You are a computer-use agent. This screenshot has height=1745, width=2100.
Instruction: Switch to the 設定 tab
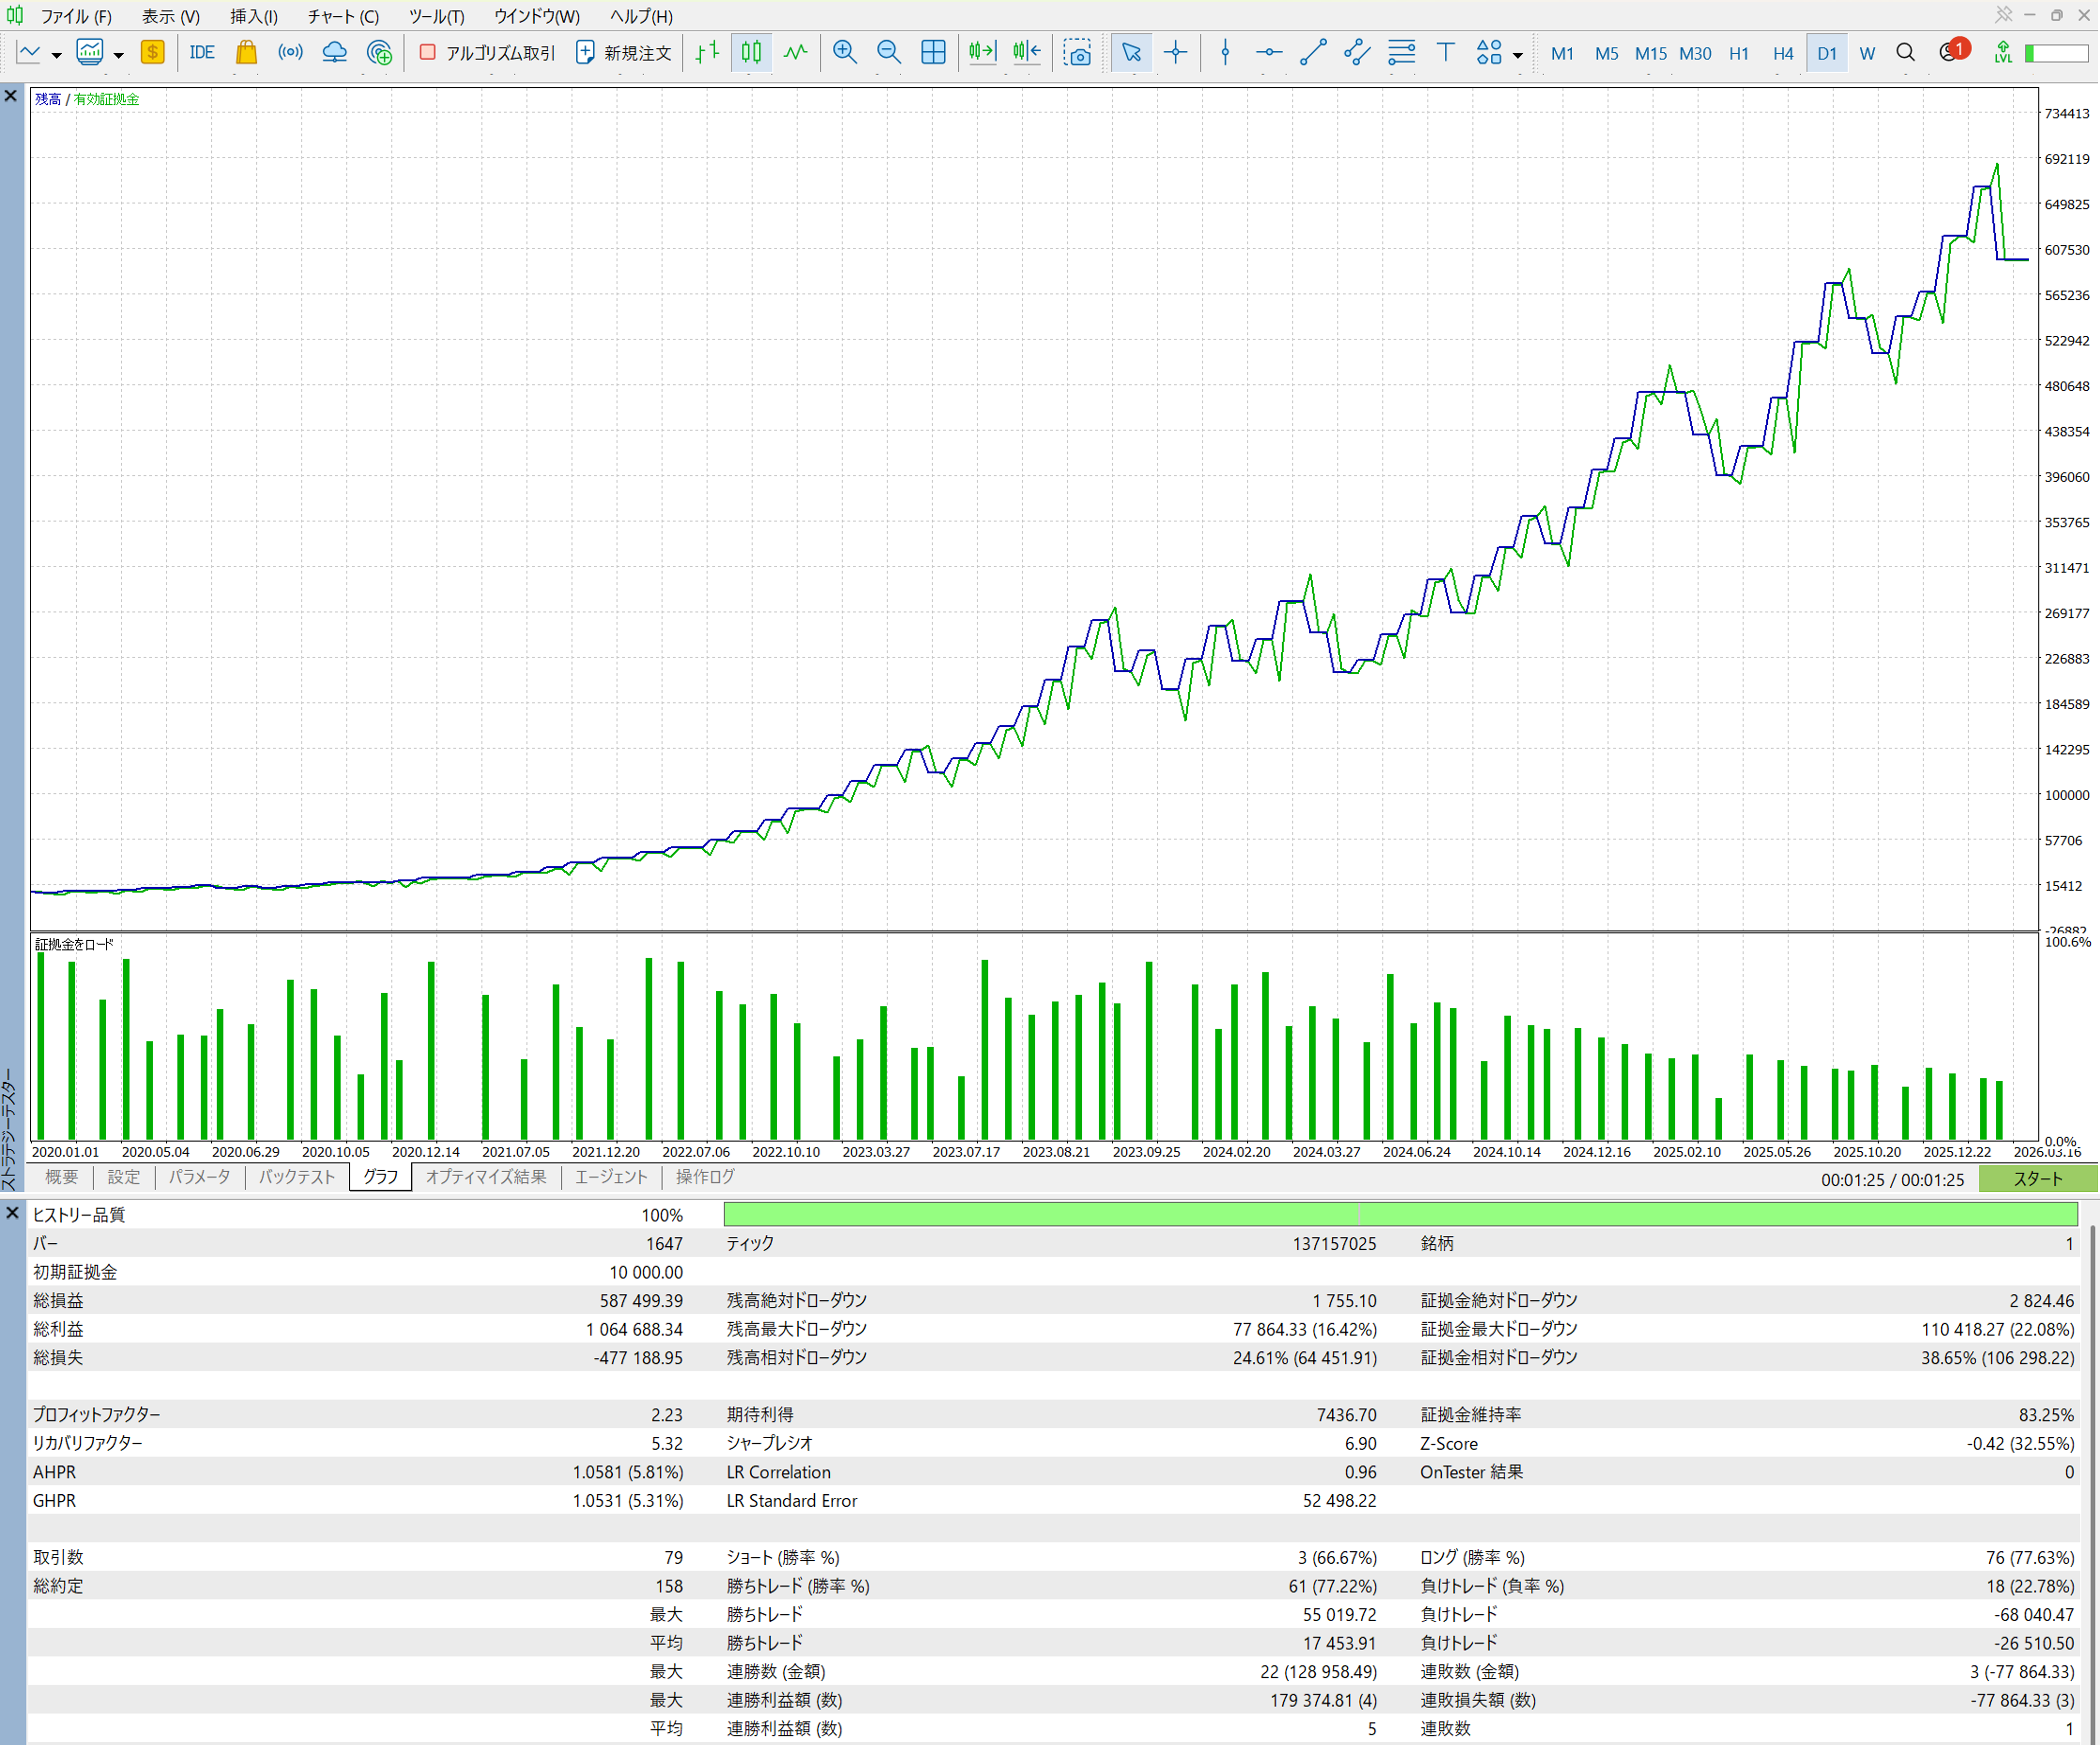click(124, 1177)
